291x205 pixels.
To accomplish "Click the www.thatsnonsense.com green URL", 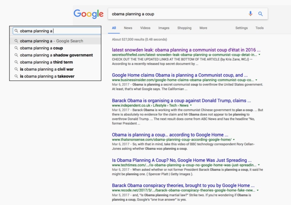I will [x=172, y=140].
